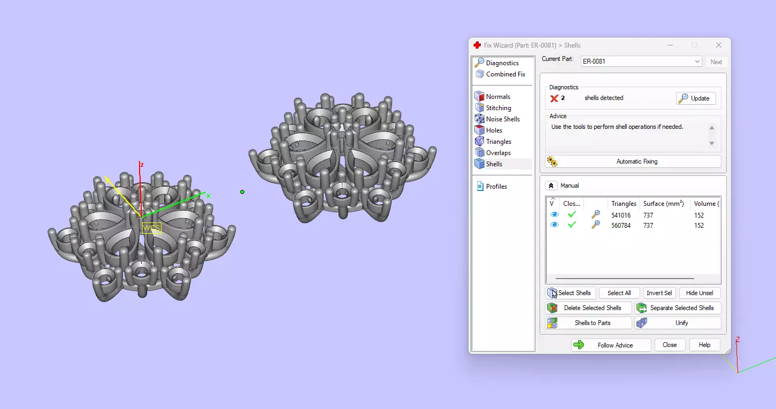This screenshot has height=409, width=776.
Task: Click the Next part button
Action: pyautogui.click(x=717, y=62)
